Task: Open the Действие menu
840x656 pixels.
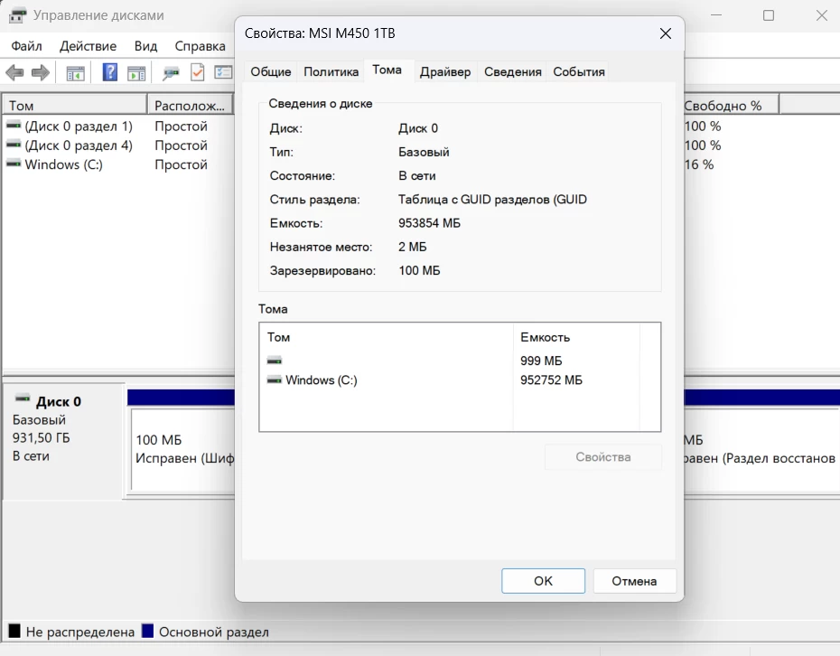Action: coord(88,46)
